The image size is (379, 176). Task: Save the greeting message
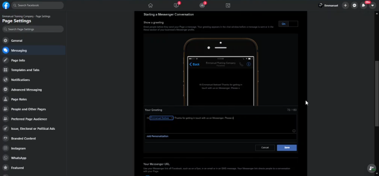pyautogui.click(x=287, y=148)
